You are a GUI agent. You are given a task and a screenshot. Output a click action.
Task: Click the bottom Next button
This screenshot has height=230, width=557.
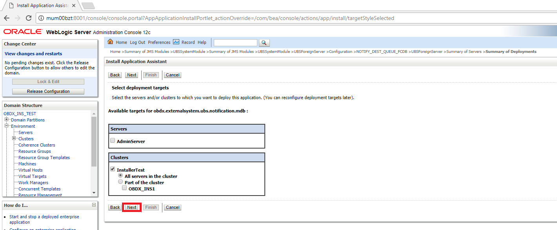[x=132, y=207]
